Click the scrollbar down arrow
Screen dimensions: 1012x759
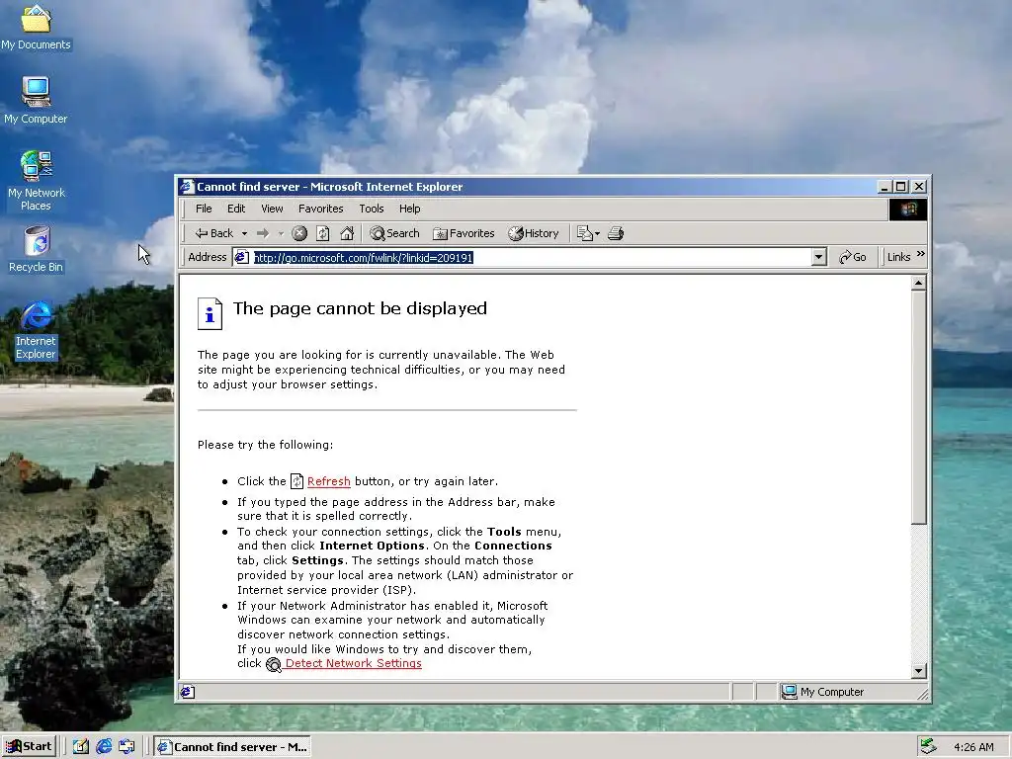click(x=919, y=671)
